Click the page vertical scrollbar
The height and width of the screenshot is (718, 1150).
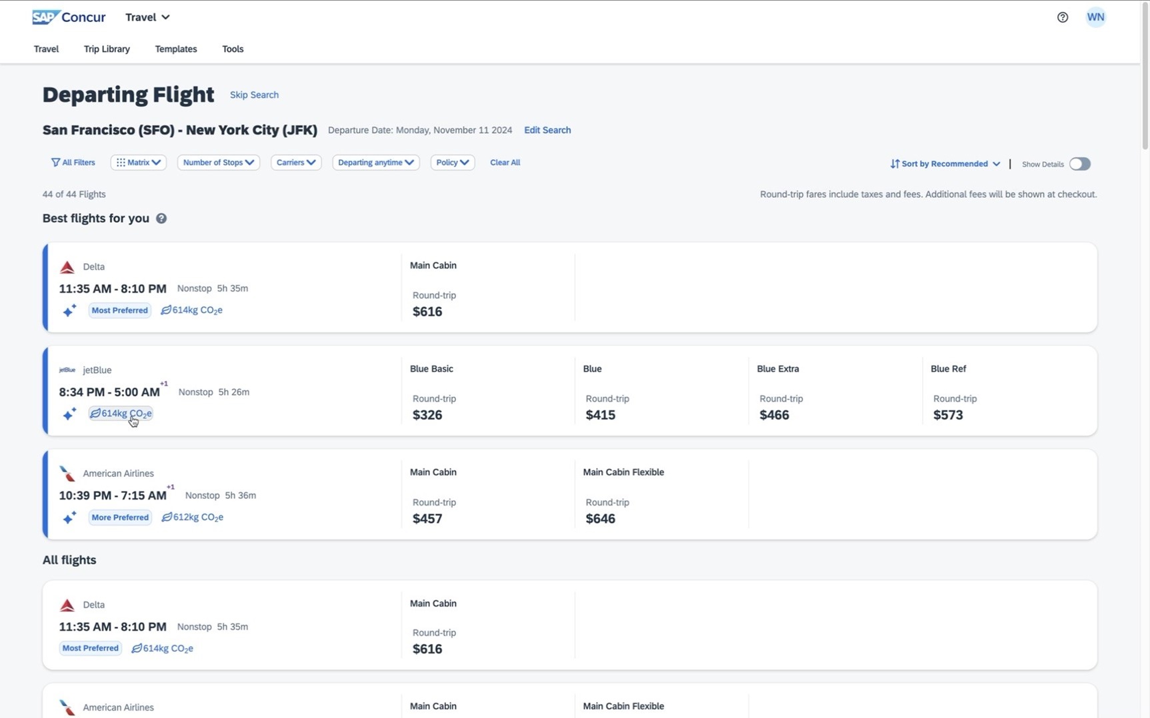pyautogui.click(x=1145, y=77)
